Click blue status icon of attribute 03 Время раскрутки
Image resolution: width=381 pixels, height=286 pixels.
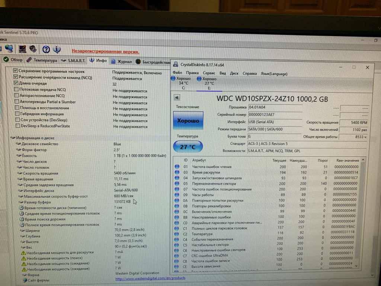[x=177, y=172]
